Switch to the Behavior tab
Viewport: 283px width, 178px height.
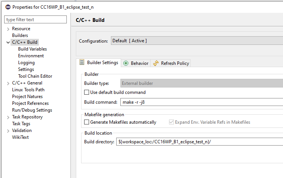tap(136, 63)
